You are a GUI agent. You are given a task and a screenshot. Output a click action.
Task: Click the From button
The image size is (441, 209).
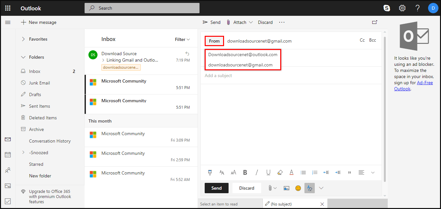tap(214, 41)
